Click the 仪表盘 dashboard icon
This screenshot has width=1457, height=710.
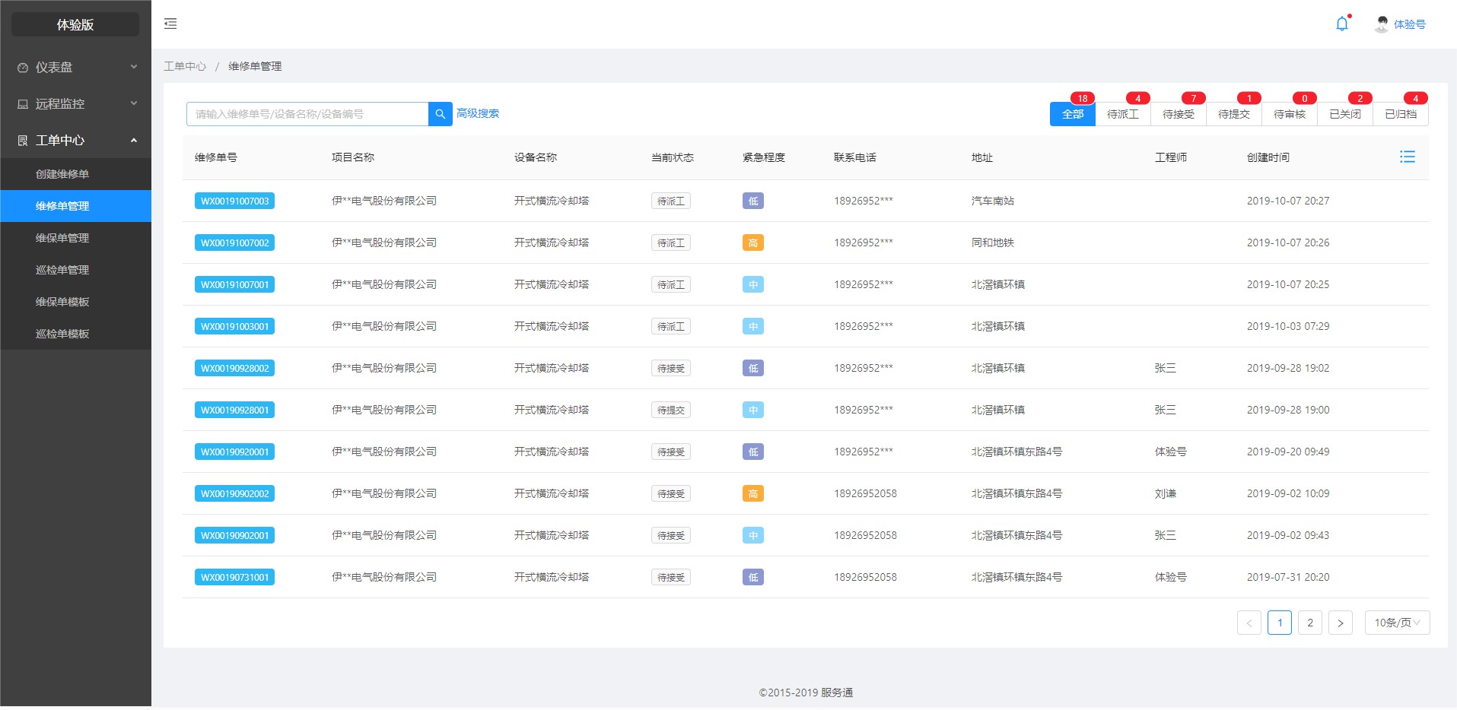pos(23,68)
